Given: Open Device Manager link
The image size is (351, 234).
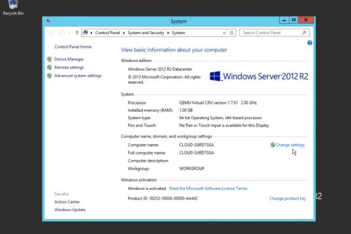Looking at the screenshot, I should (x=69, y=59).
